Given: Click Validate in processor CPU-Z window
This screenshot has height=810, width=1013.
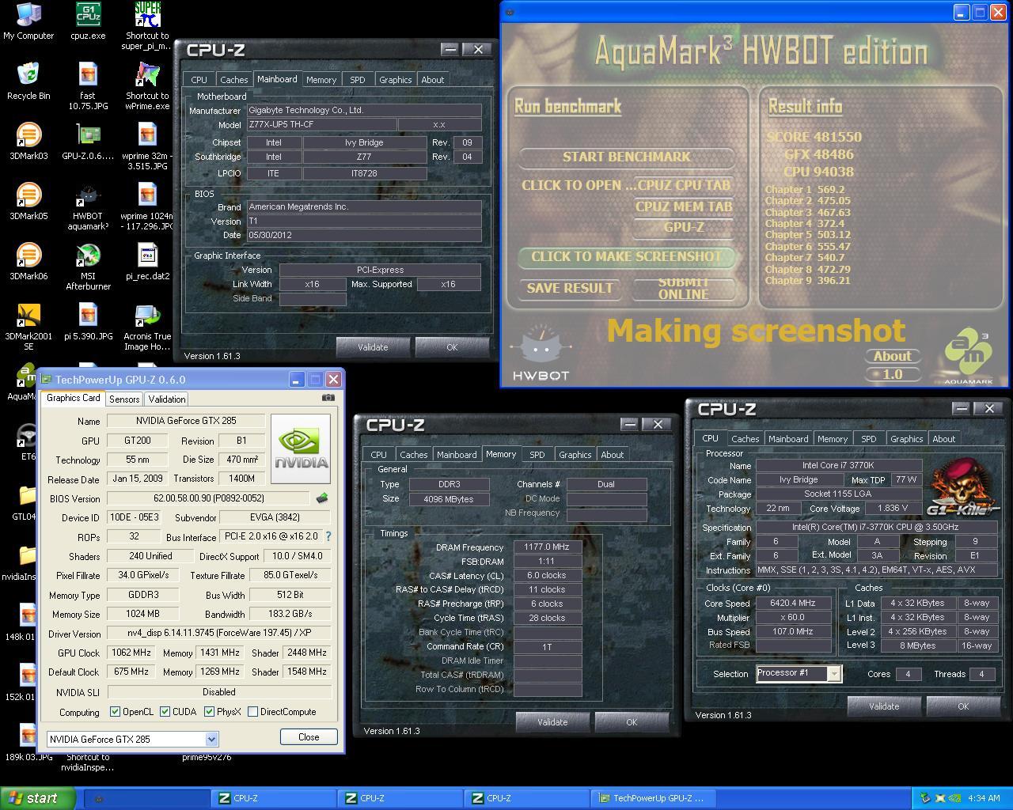Looking at the screenshot, I should point(884,706).
